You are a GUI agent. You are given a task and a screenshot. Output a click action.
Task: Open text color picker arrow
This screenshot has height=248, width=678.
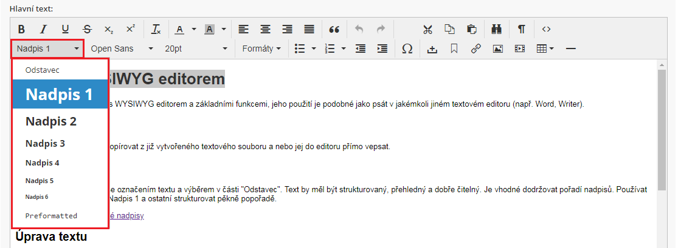194,29
